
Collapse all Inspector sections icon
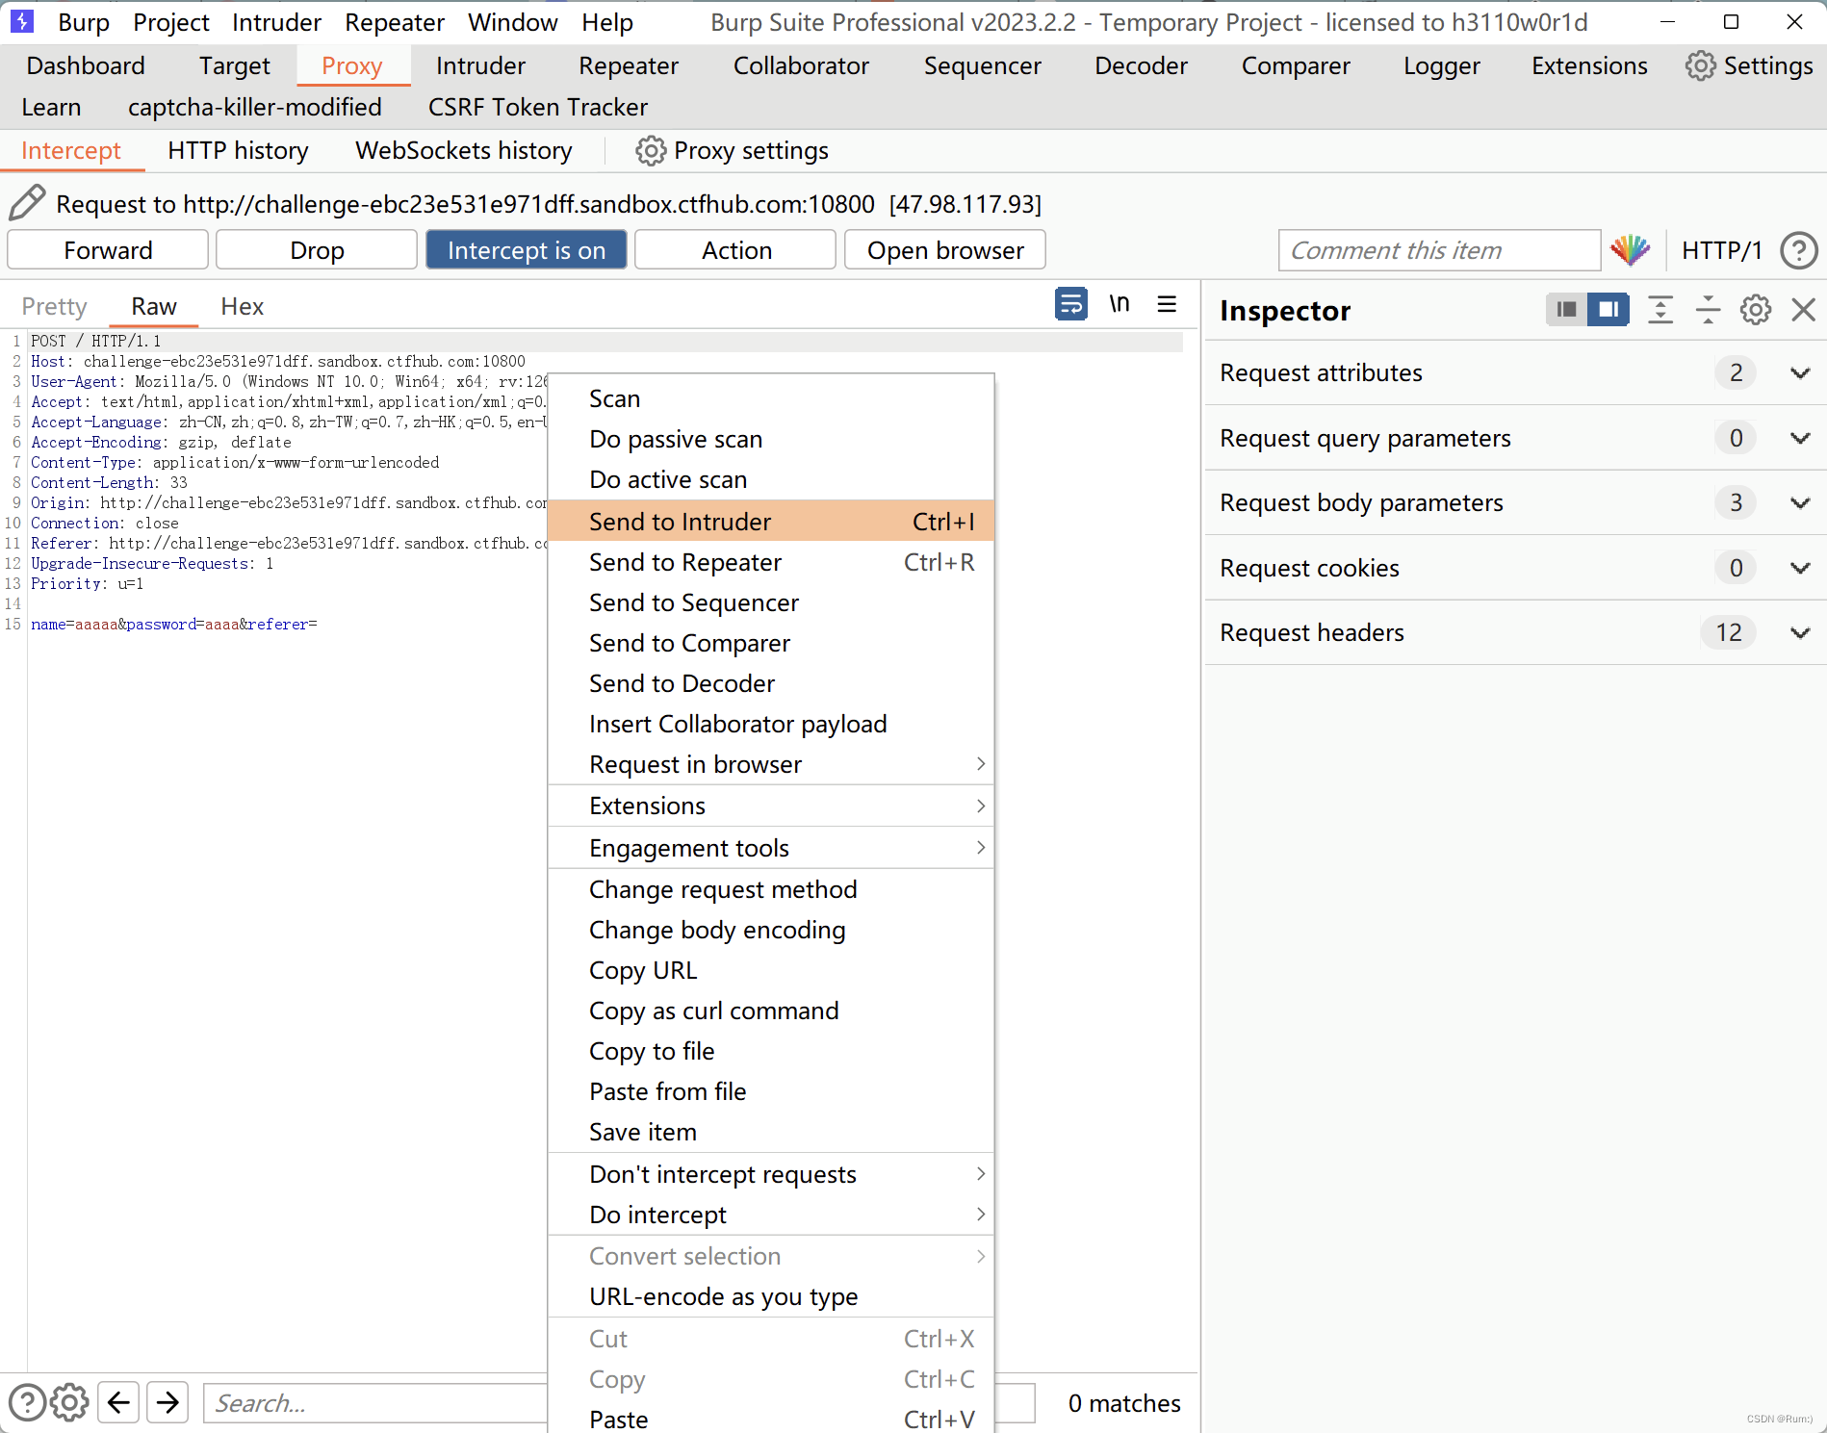1708,310
